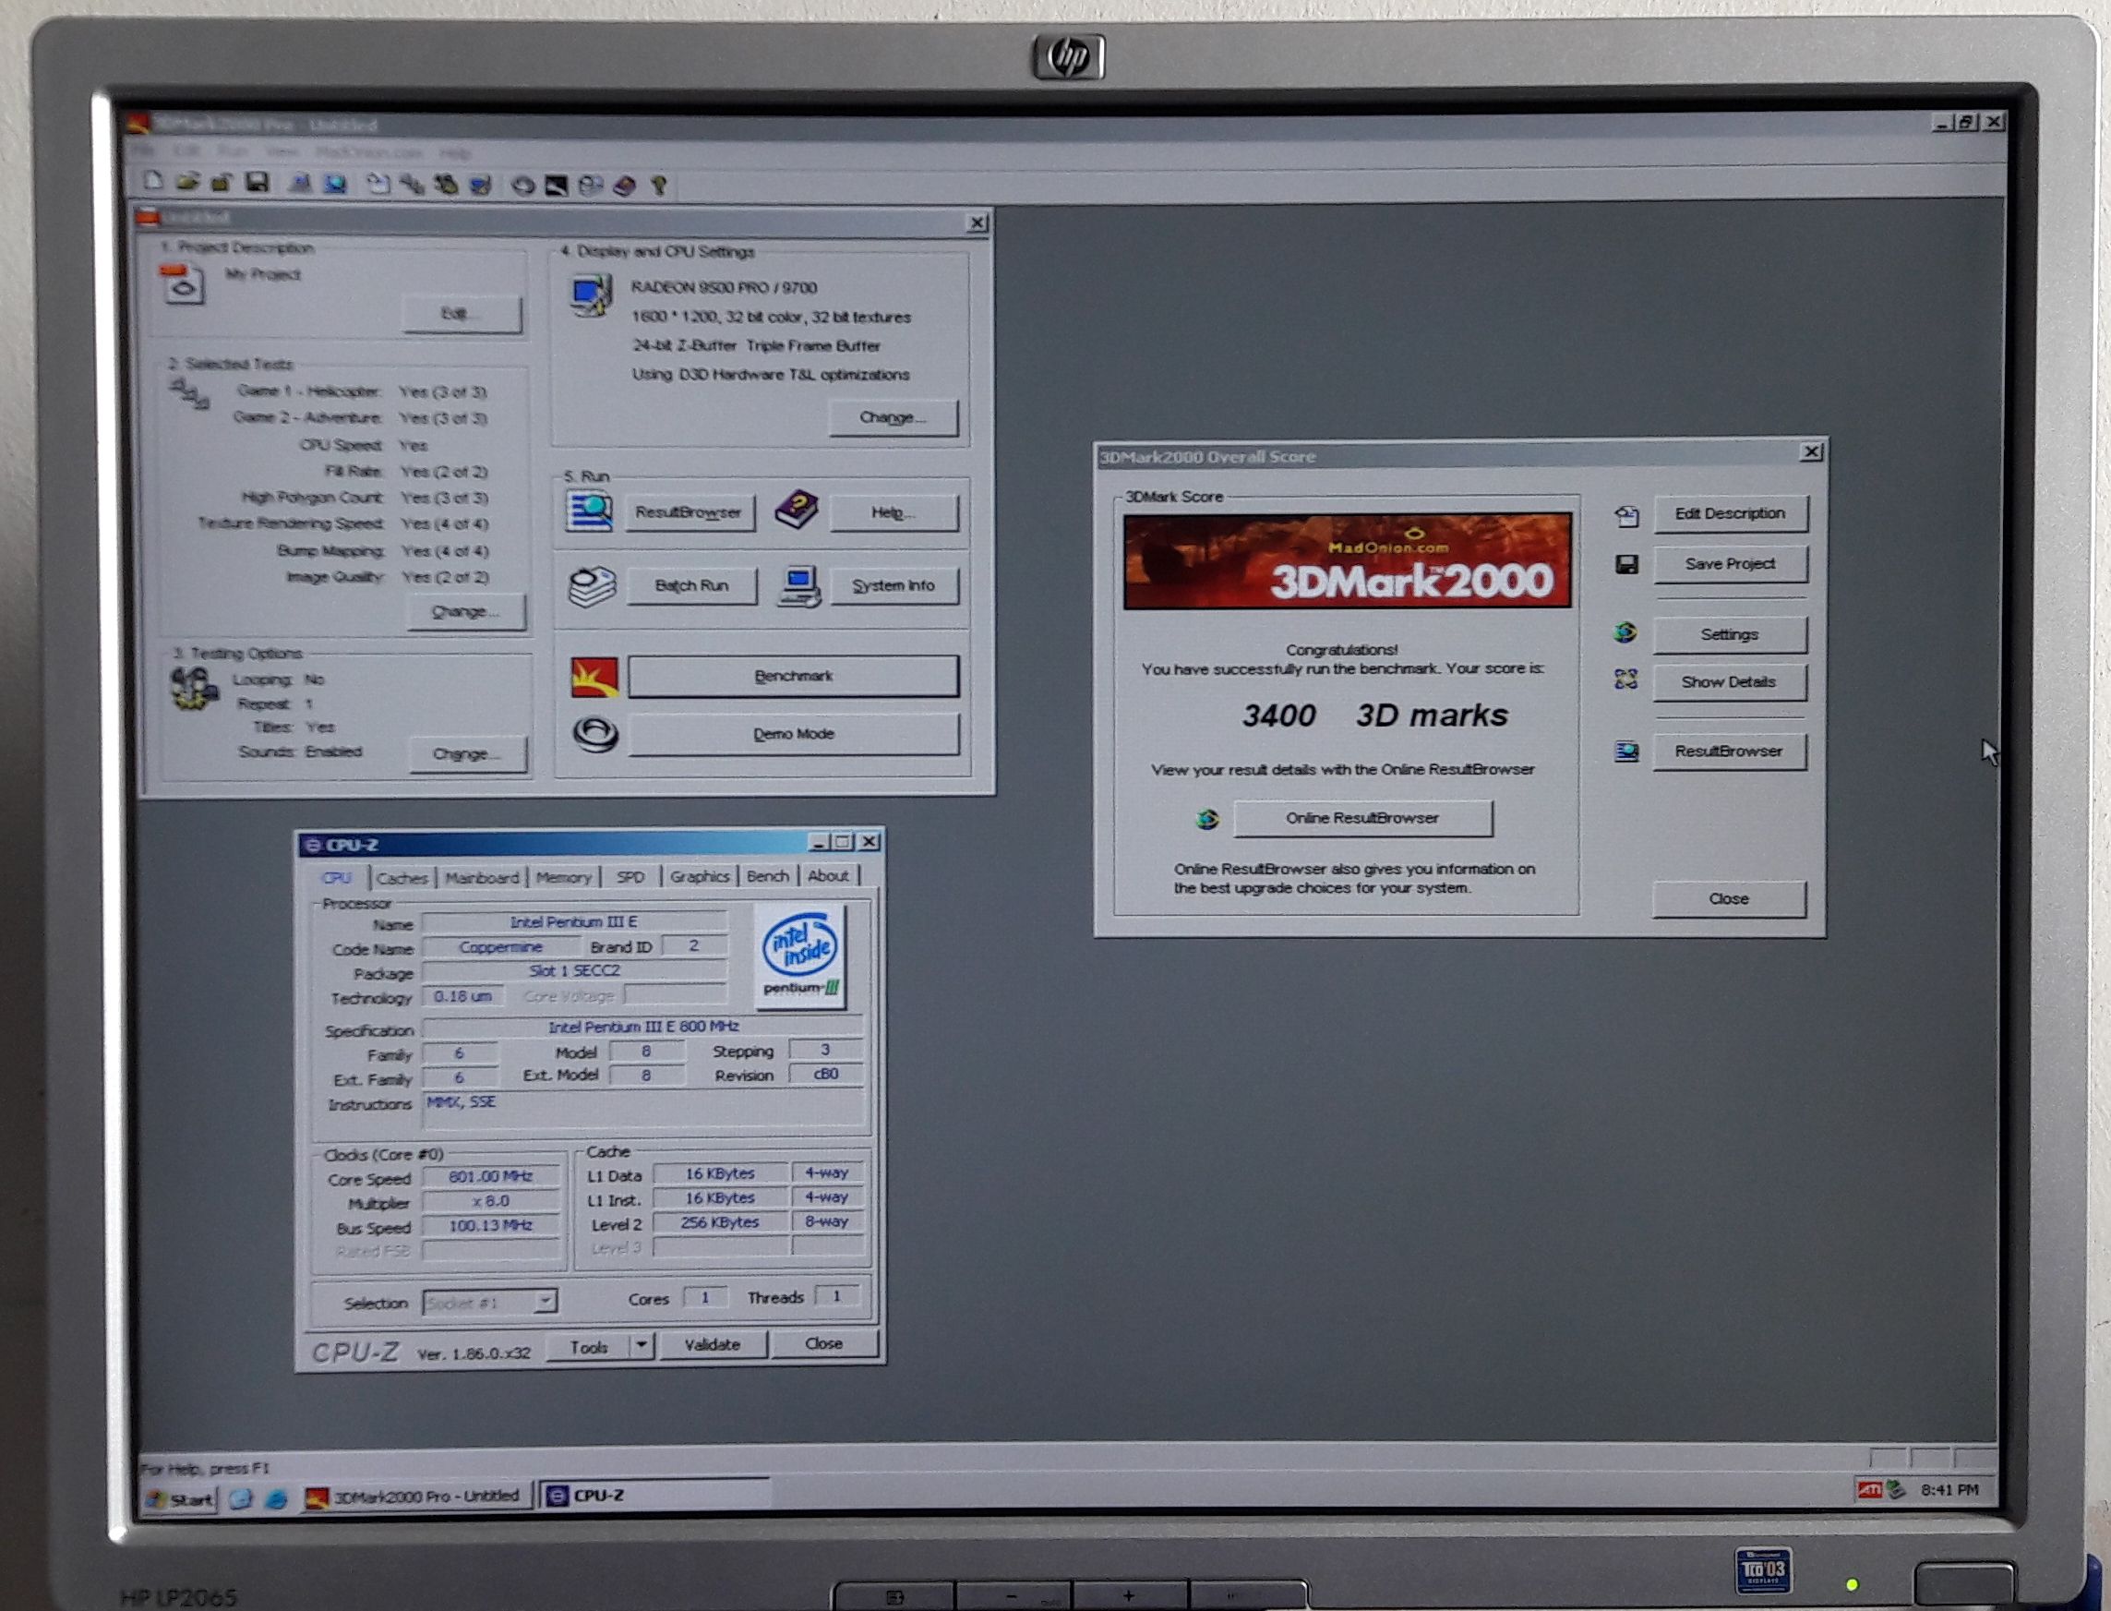The height and width of the screenshot is (1611, 2111).
Task: Open the MadOnion.com menu
Action: tap(368, 152)
